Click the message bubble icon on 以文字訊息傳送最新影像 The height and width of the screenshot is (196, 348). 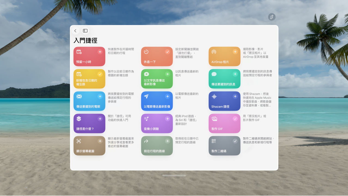click(x=146, y=74)
